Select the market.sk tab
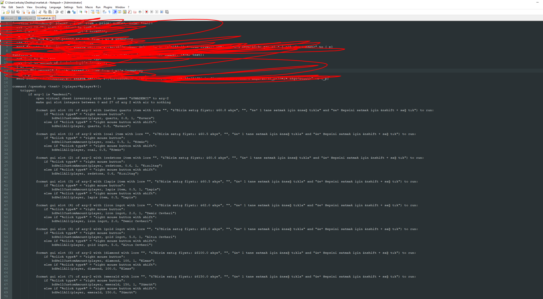The image size is (543, 299). 46,18
